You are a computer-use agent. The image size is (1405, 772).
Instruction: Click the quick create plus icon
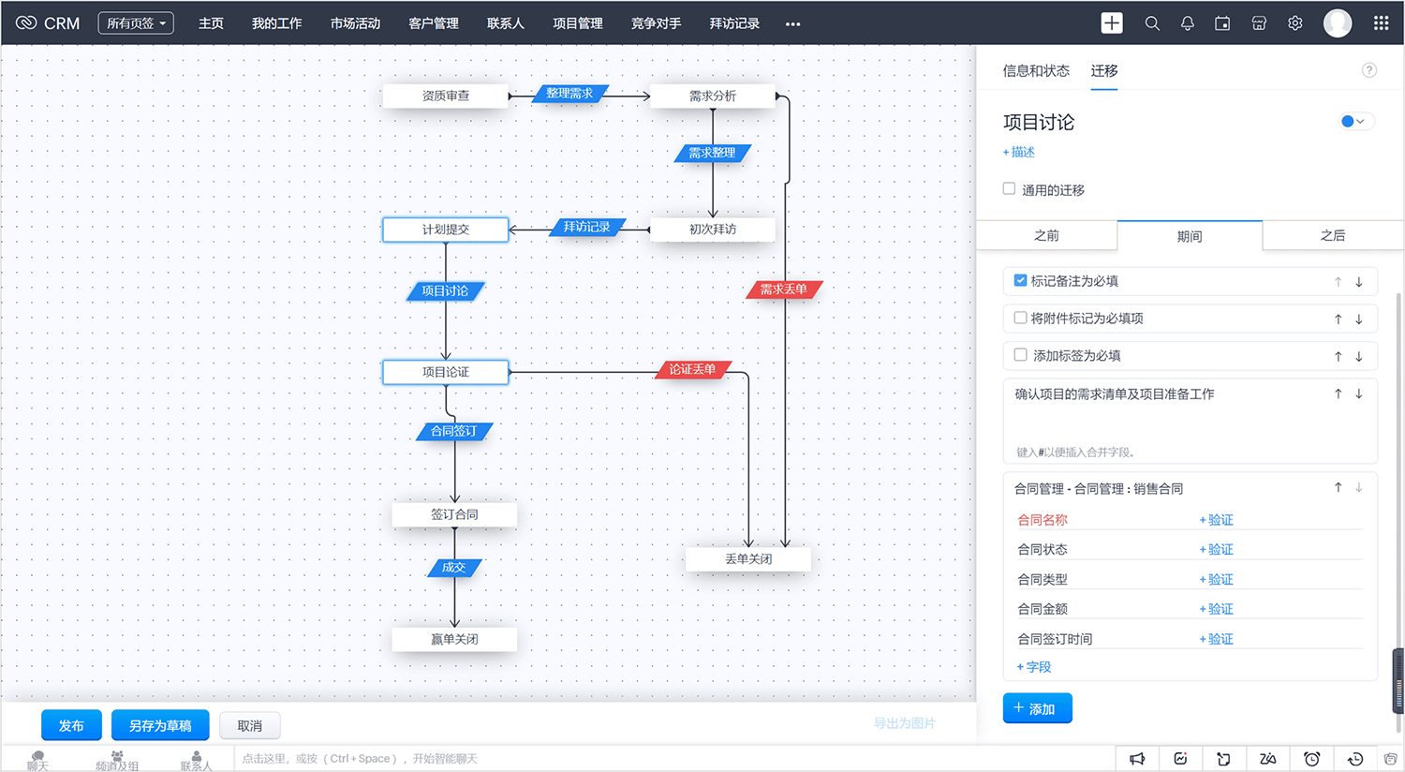pyautogui.click(x=1112, y=23)
